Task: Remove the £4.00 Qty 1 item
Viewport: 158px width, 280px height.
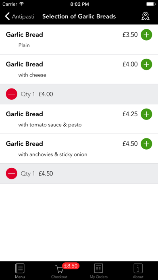Action: tap(12, 94)
